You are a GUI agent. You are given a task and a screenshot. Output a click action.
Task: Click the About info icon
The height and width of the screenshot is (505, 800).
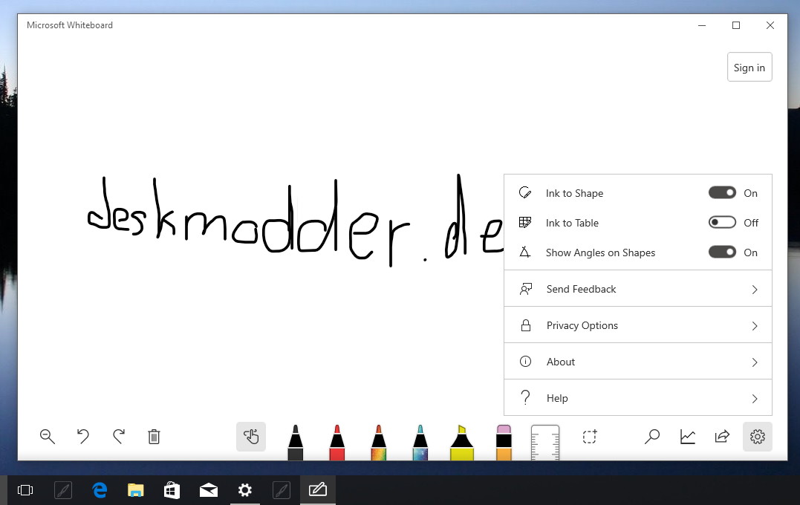pos(525,362)
